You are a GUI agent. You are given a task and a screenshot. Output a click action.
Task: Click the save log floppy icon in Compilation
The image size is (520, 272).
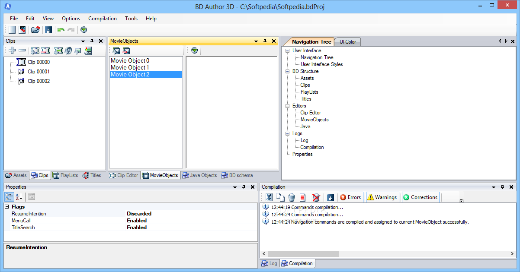331,197
